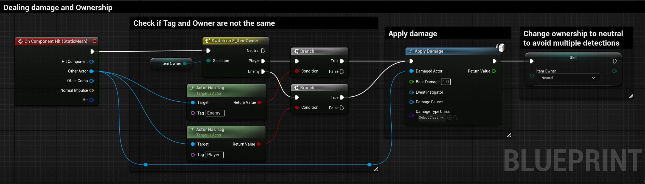Click second Branch node Condition pin
The width and height of the screenshot is (645, 184).
[x=297, y=108]
